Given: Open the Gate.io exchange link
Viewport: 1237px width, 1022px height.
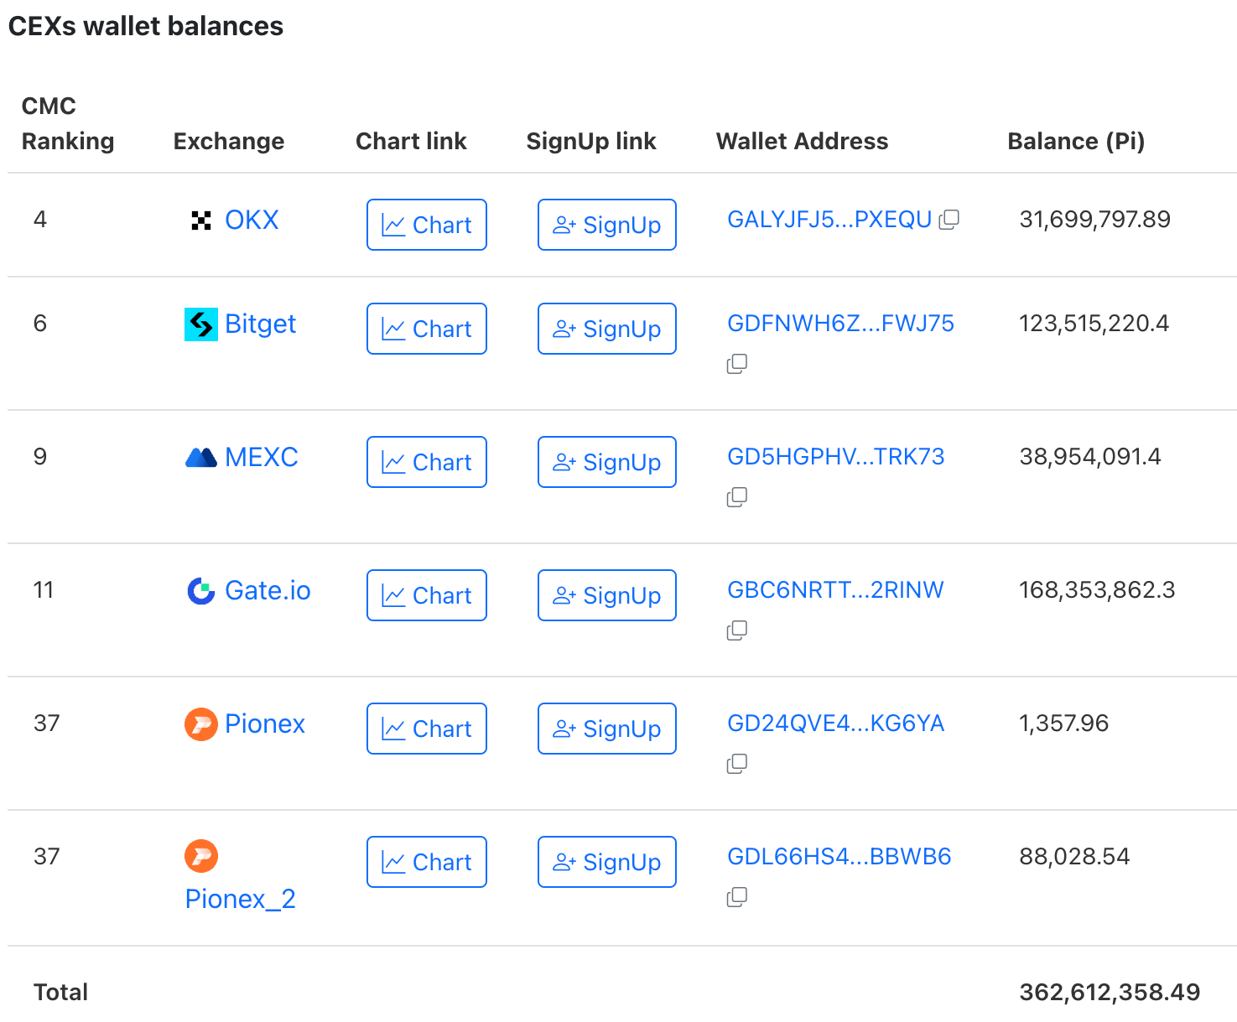Looking at the screenshot, I should (268, 590).
